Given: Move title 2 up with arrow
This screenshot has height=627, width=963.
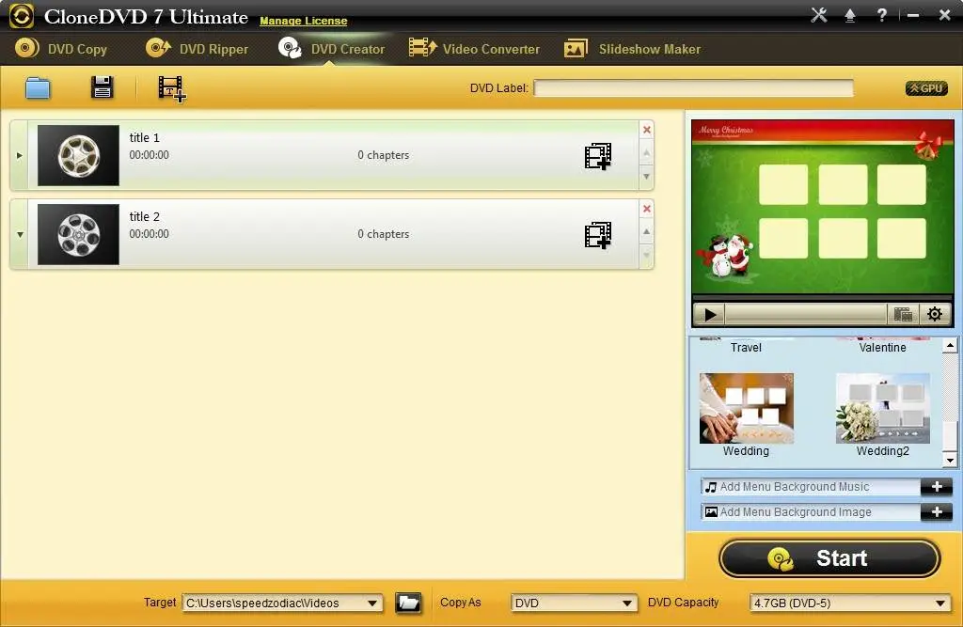Looking at the screenshot, I should (646, 231).
